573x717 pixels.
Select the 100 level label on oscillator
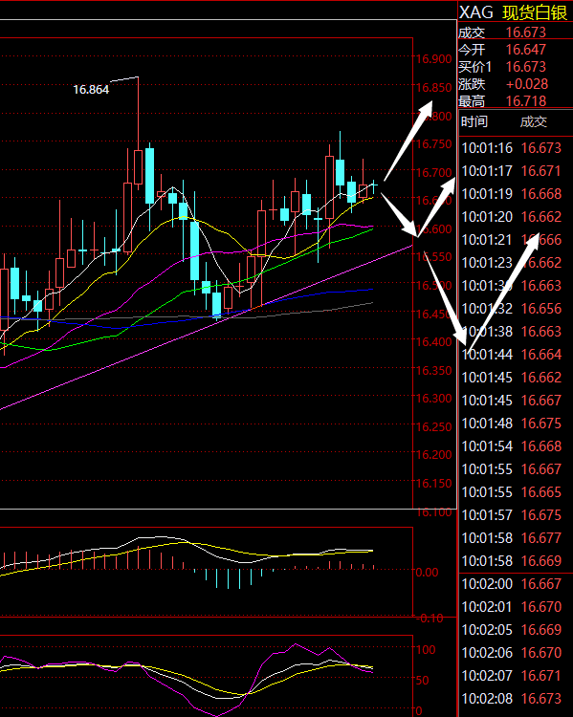(x=425, y=649)
